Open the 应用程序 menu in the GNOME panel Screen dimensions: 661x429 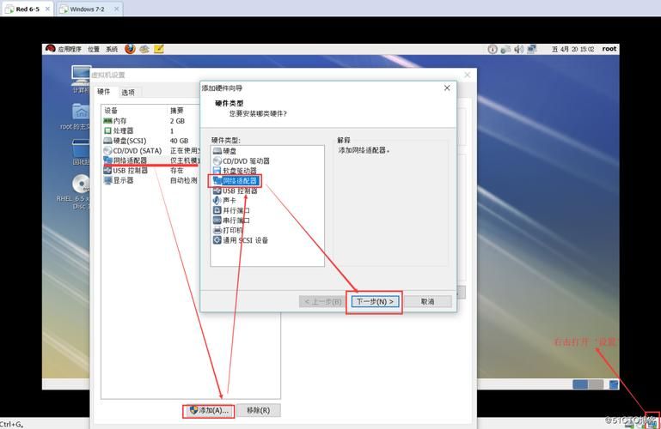tap(70, 49)
